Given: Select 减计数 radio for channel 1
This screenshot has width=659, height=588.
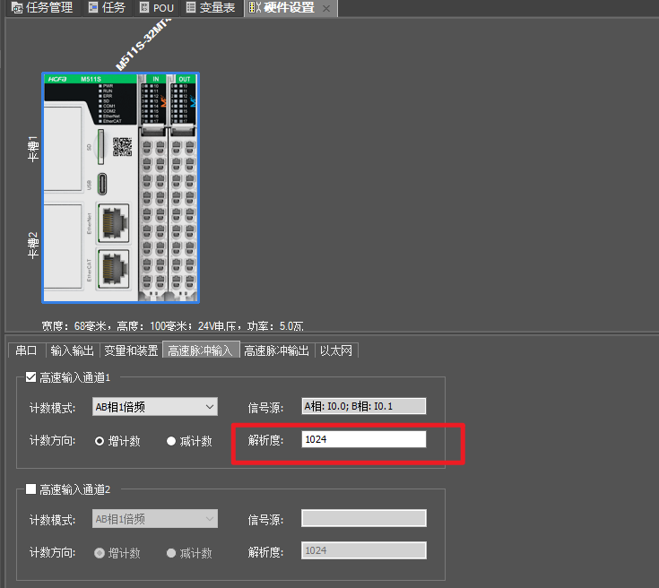Looking at the screenshot, I should [171, 441].
